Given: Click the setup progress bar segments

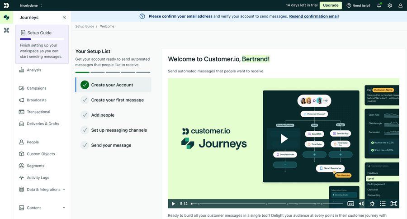Looking at the screenshot, I should 113,72.
